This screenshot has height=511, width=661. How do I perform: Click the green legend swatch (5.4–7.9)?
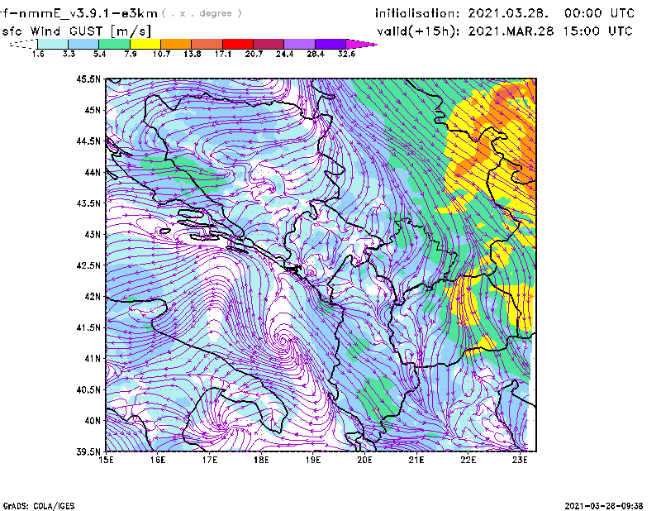click(x=114, y=44)
